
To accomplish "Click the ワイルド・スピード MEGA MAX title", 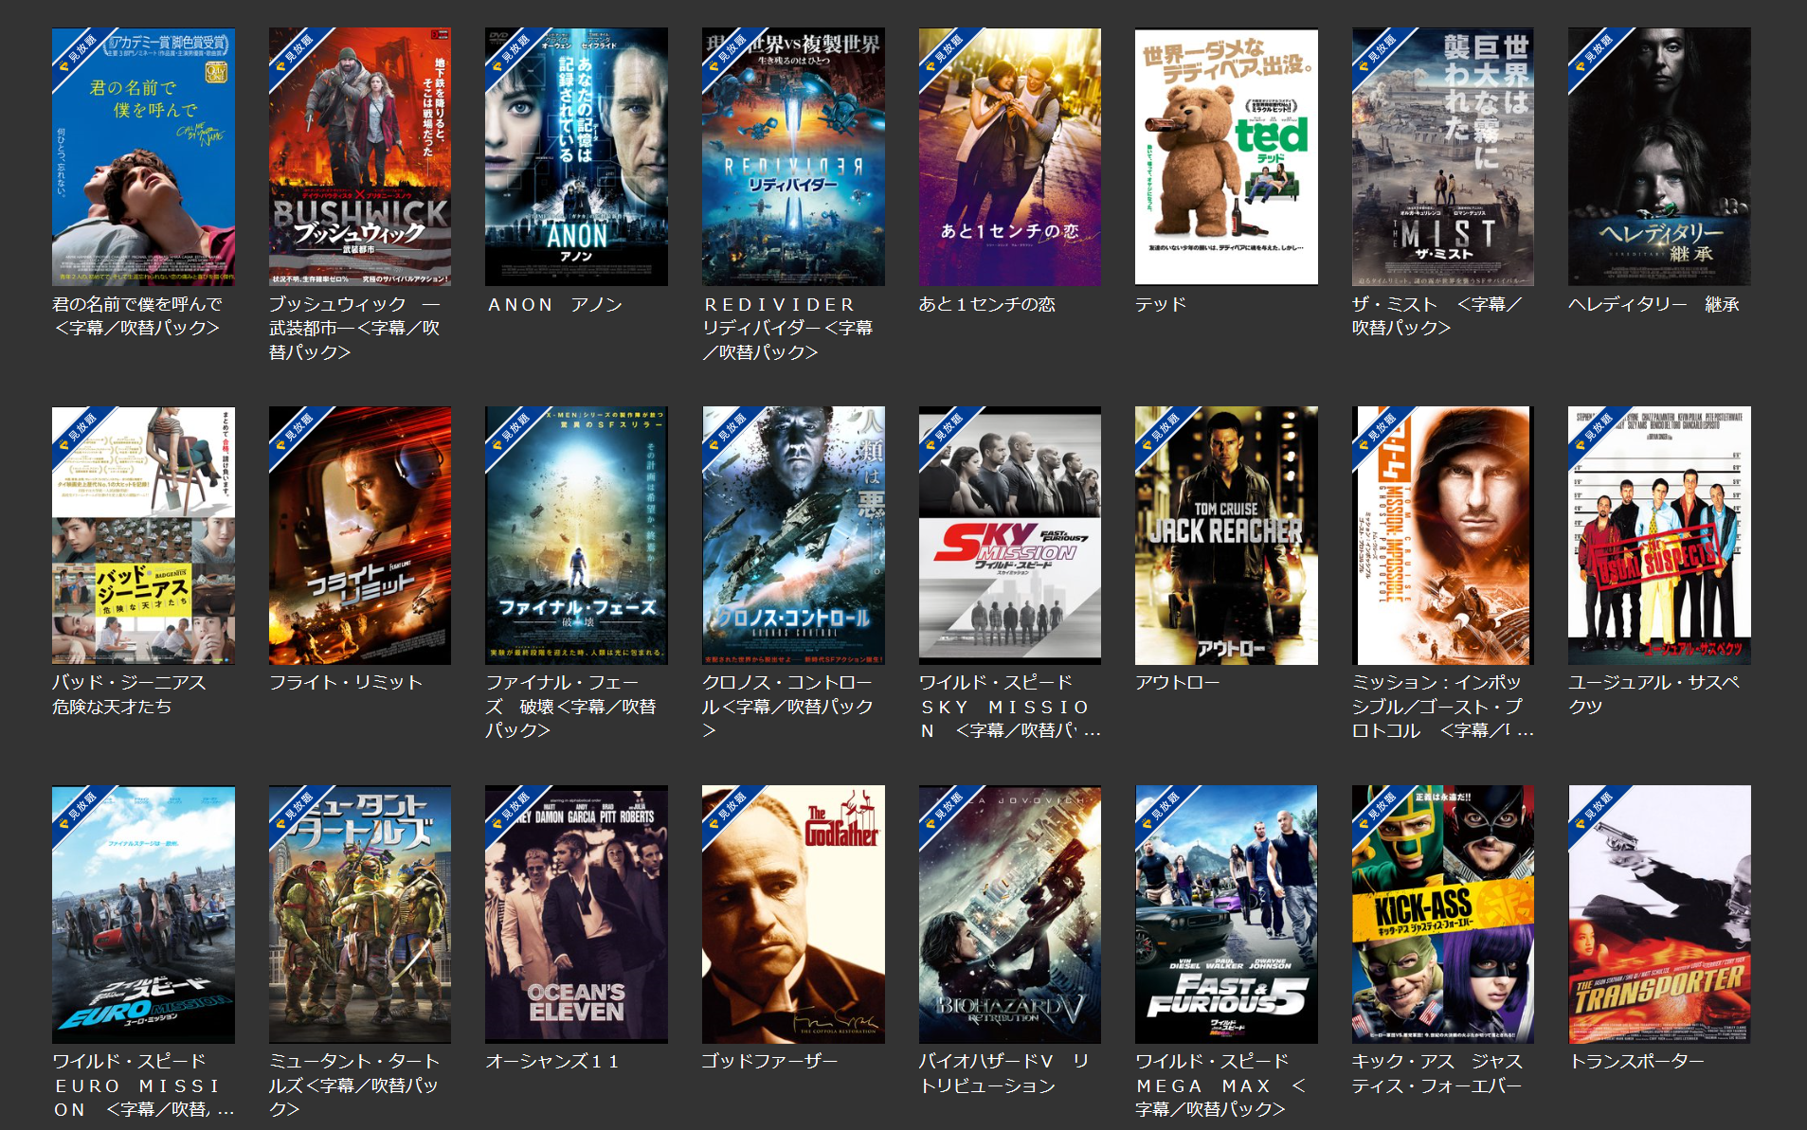I will pos(1221,1085).
